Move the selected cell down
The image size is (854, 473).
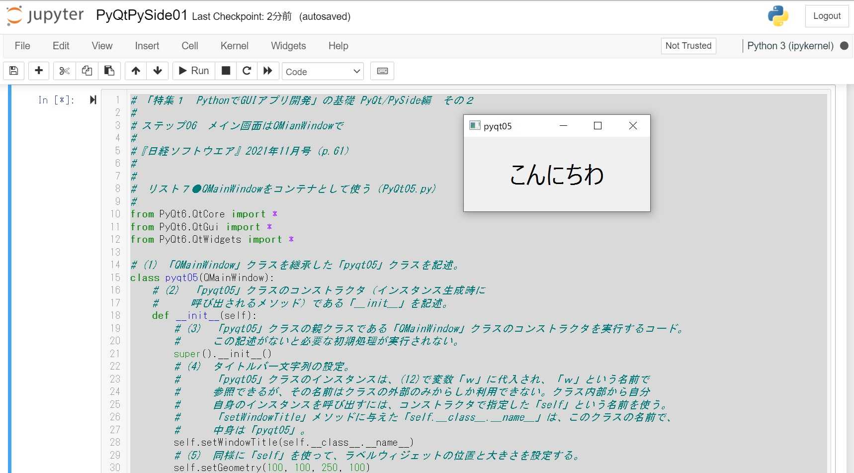coord(157,71)
